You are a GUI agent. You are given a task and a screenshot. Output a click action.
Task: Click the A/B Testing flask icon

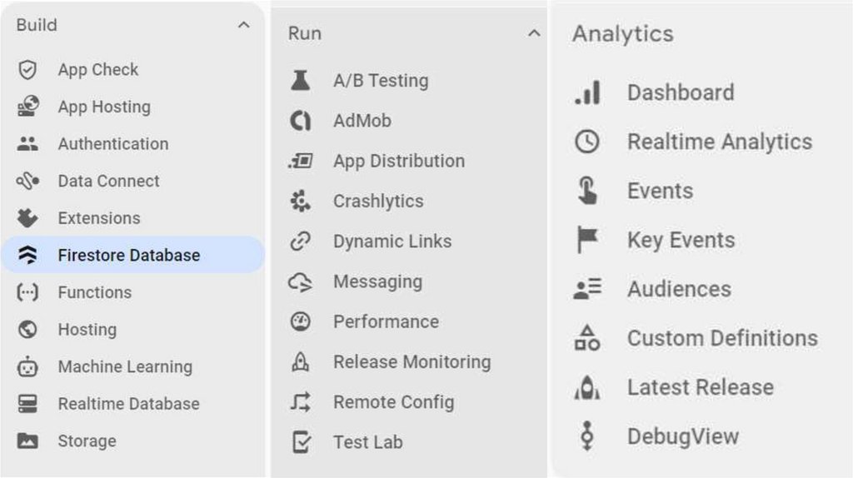pos(300,81)
